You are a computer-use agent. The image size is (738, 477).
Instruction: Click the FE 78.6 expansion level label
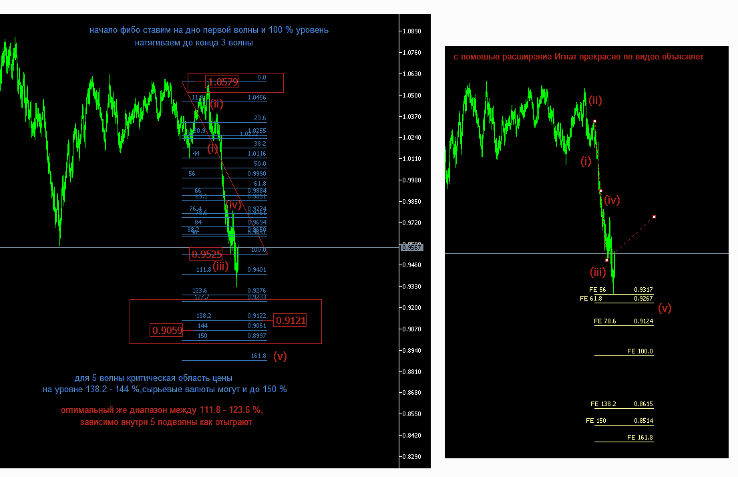[x=605, y=321]
